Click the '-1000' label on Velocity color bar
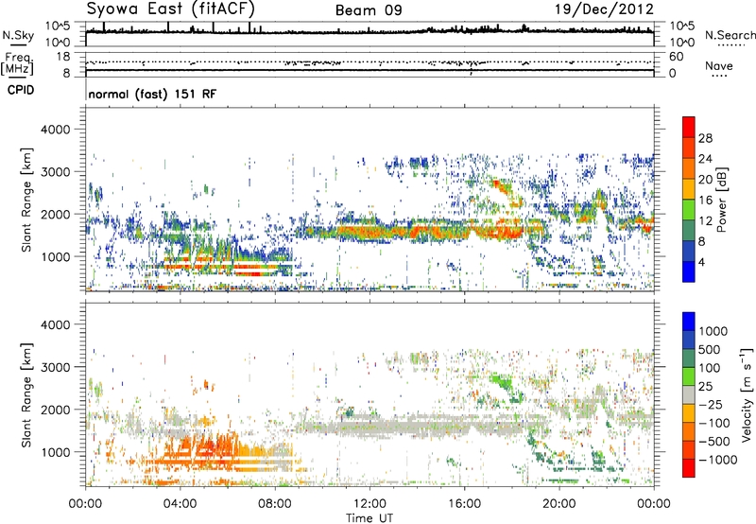 (718, 460)
